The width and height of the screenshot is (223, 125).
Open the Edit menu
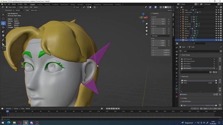point(9,5)
